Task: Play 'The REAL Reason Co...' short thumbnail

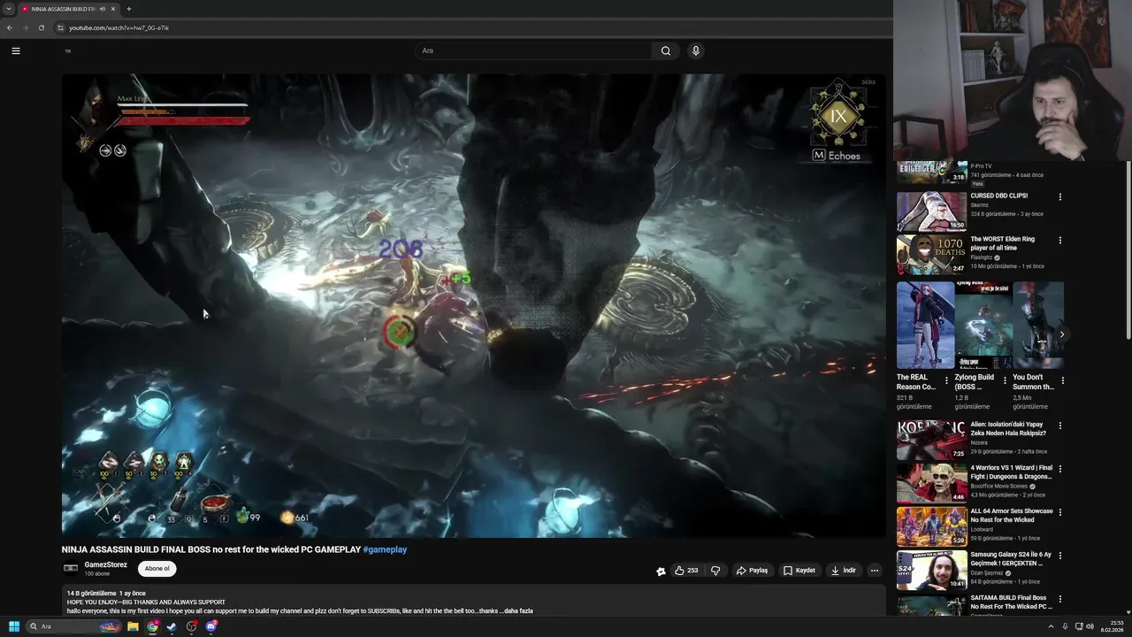Action: [x=925, y=325]
